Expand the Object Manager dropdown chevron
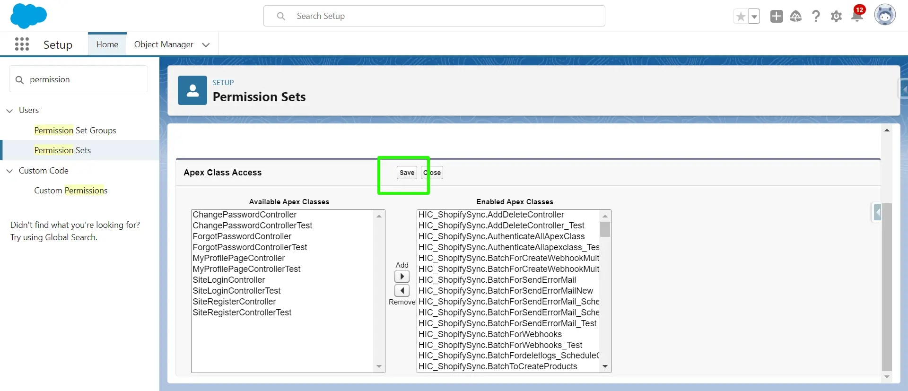 point(206,45)
